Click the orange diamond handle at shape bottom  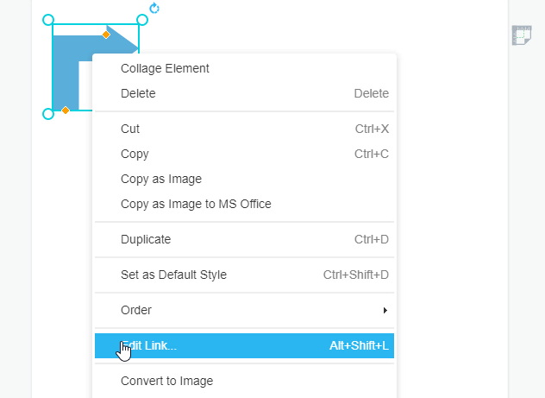coord(66,111)
